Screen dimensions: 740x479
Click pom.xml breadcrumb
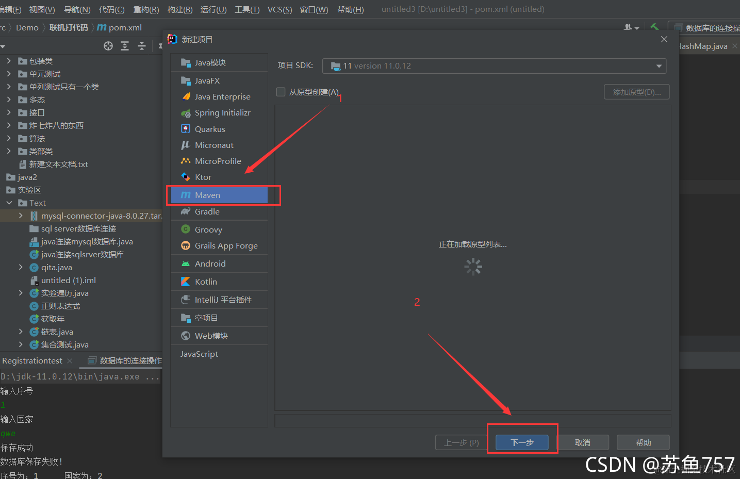120,27
